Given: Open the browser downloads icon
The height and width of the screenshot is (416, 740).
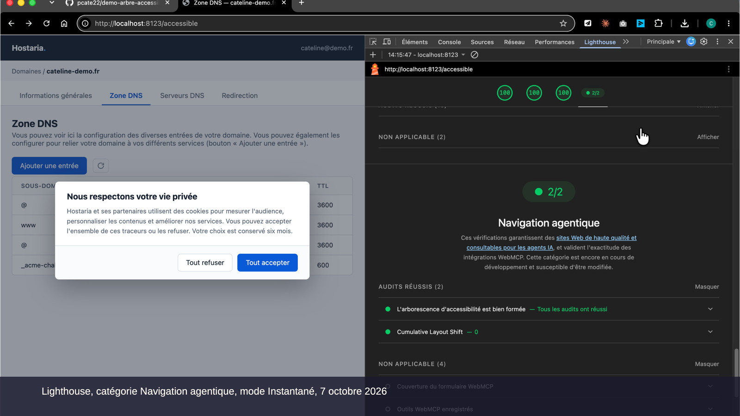Looking at the screenshot, I should pyautogui.click(x=684, y=23).
